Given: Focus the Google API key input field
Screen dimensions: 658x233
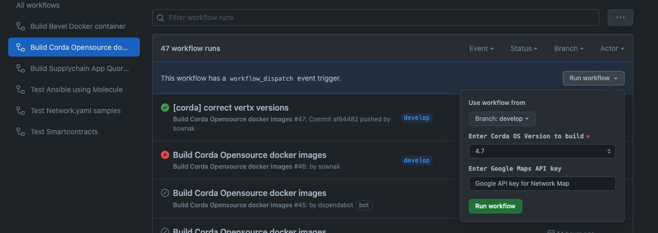Looking at the screenshot, I should click(x=542, y=184).
